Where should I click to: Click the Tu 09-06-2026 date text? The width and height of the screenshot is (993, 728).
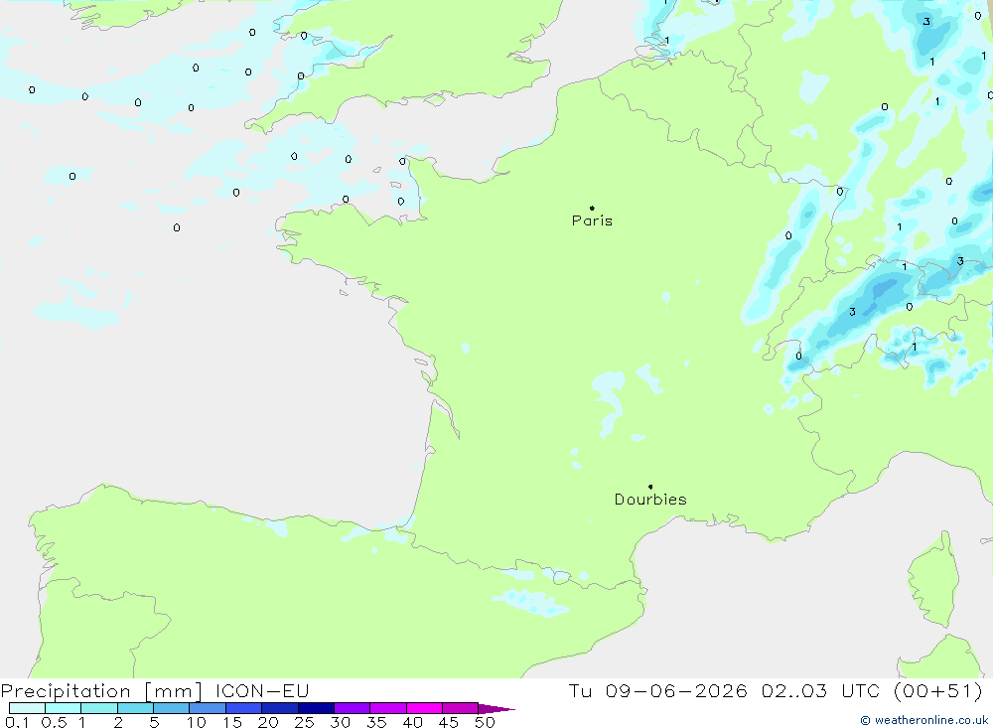coord(657,690)
